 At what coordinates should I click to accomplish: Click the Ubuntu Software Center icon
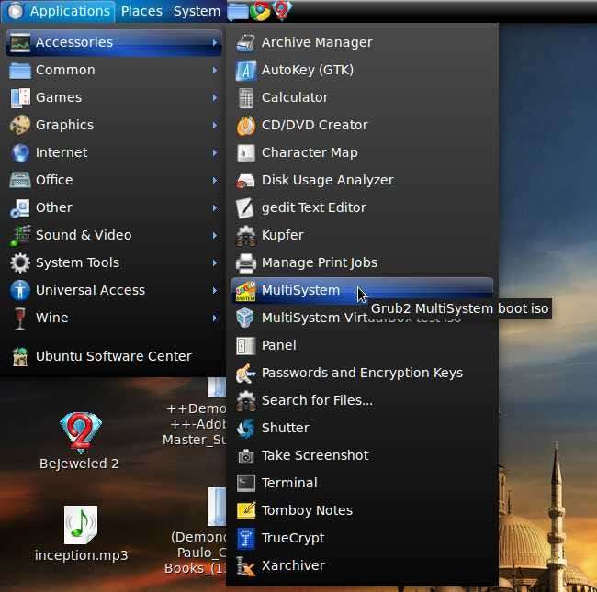(20, 356)
